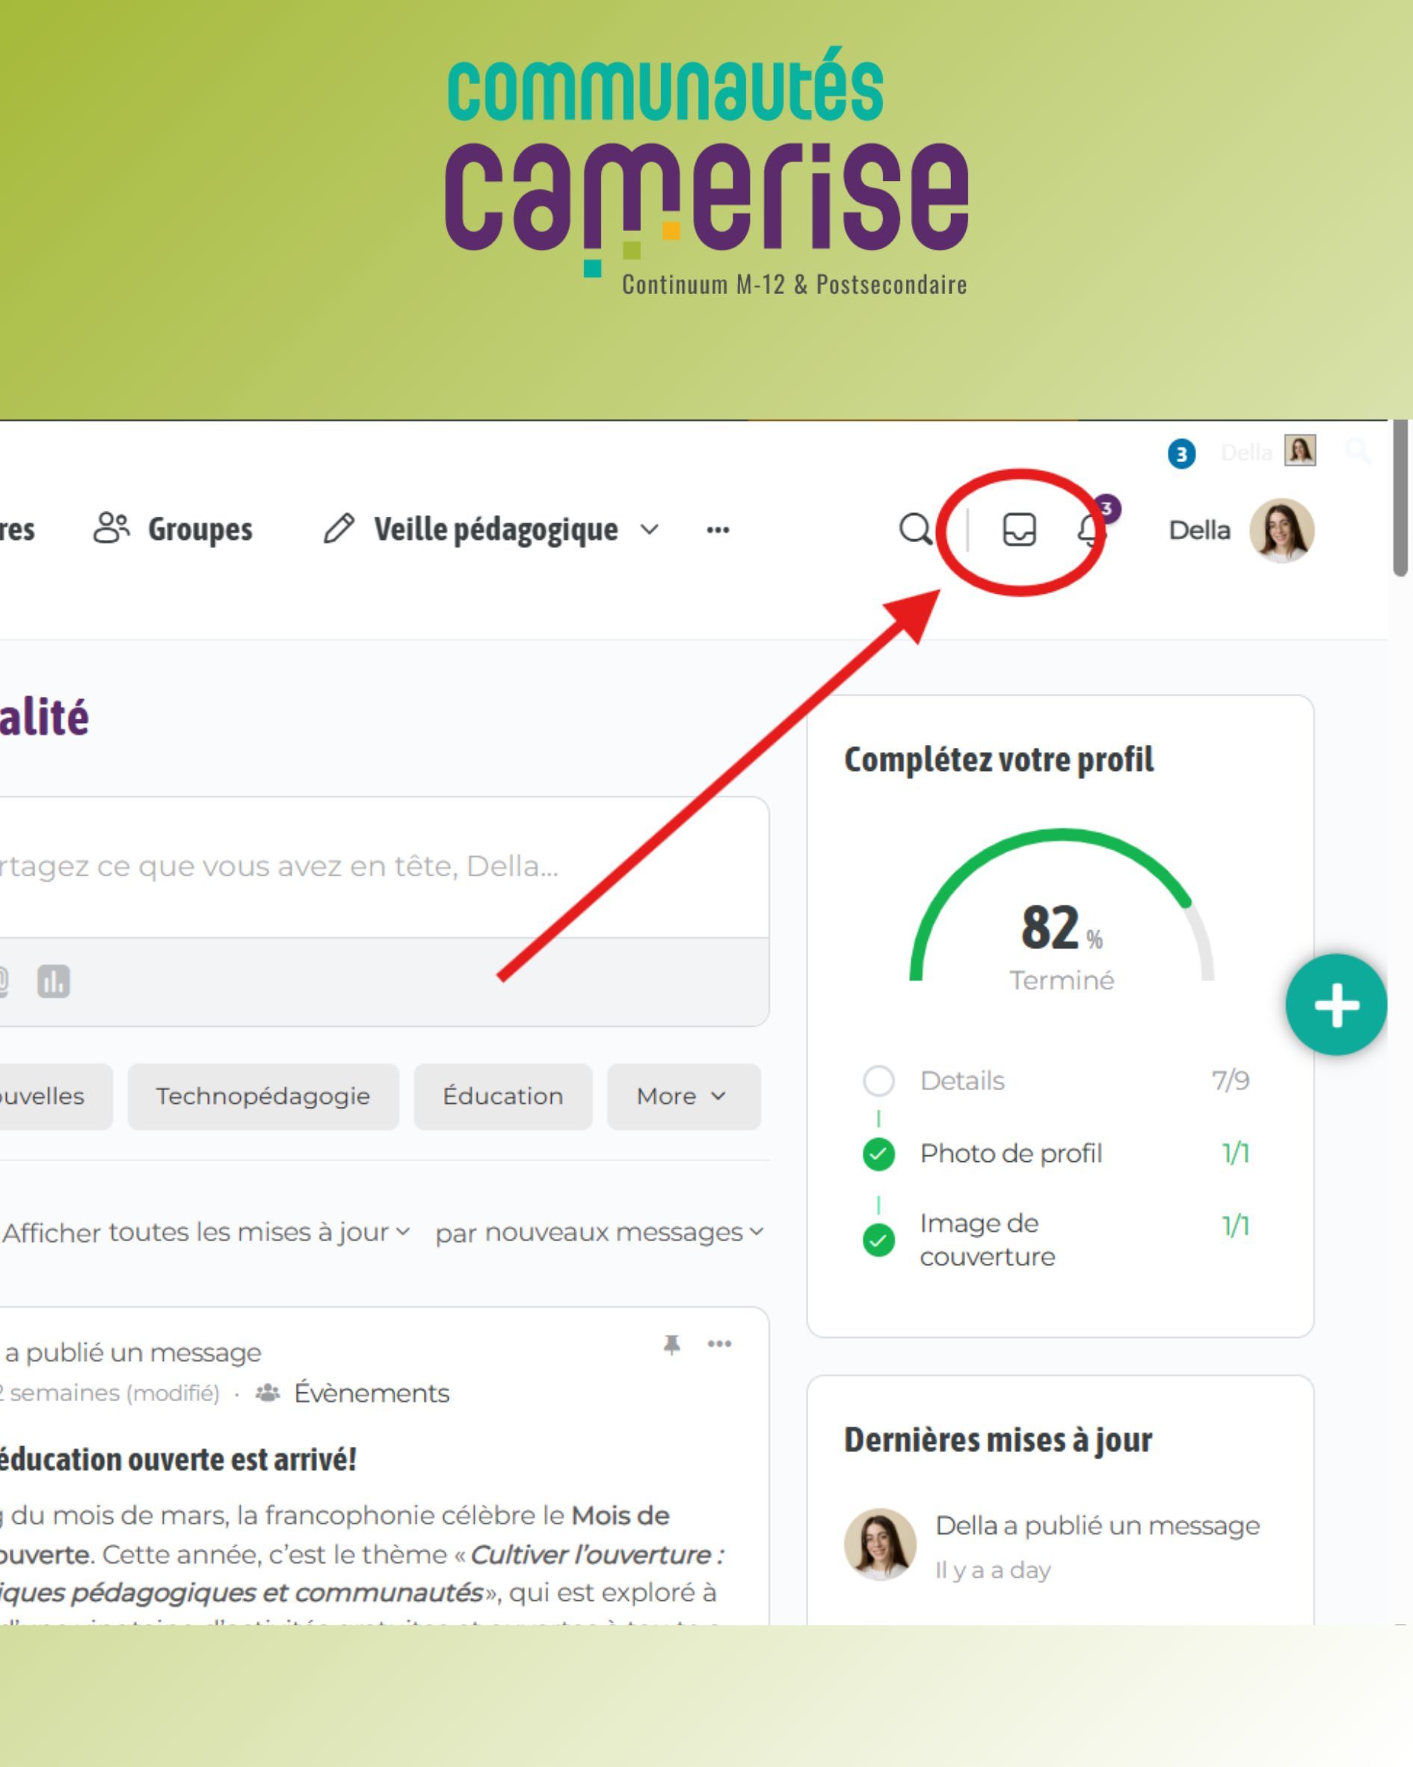The width and height of the screenshot is (1413, 1767).
Task: Click the Della username in the navbar
Action: click(1199, 530)
